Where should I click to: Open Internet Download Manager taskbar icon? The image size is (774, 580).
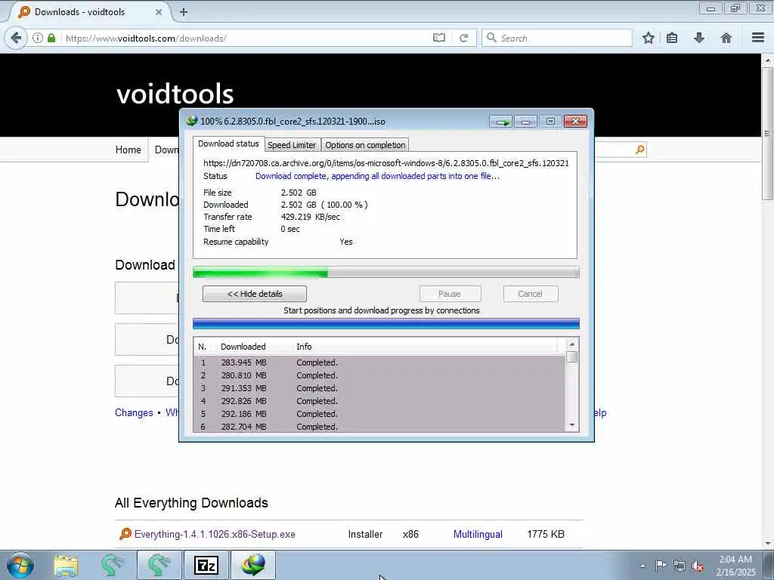point(253,565)
